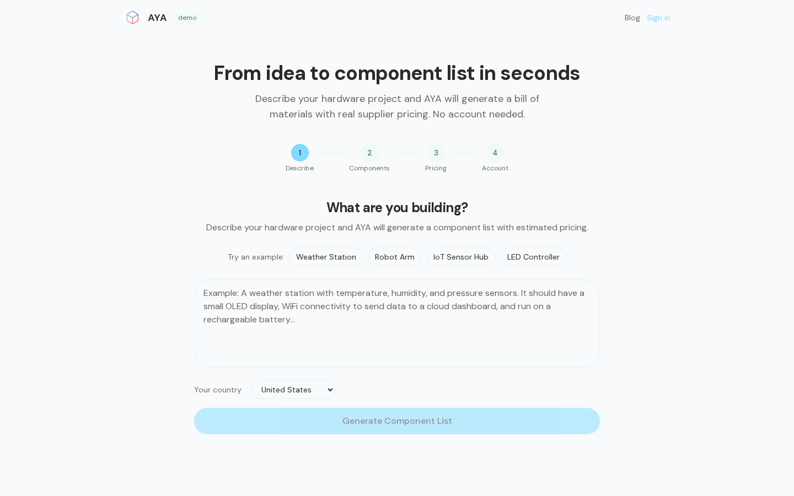Image resolution: width=794 pixels, height=496 pixels.
Task: Select step 2 Components circle
Action: click(369, 153)
